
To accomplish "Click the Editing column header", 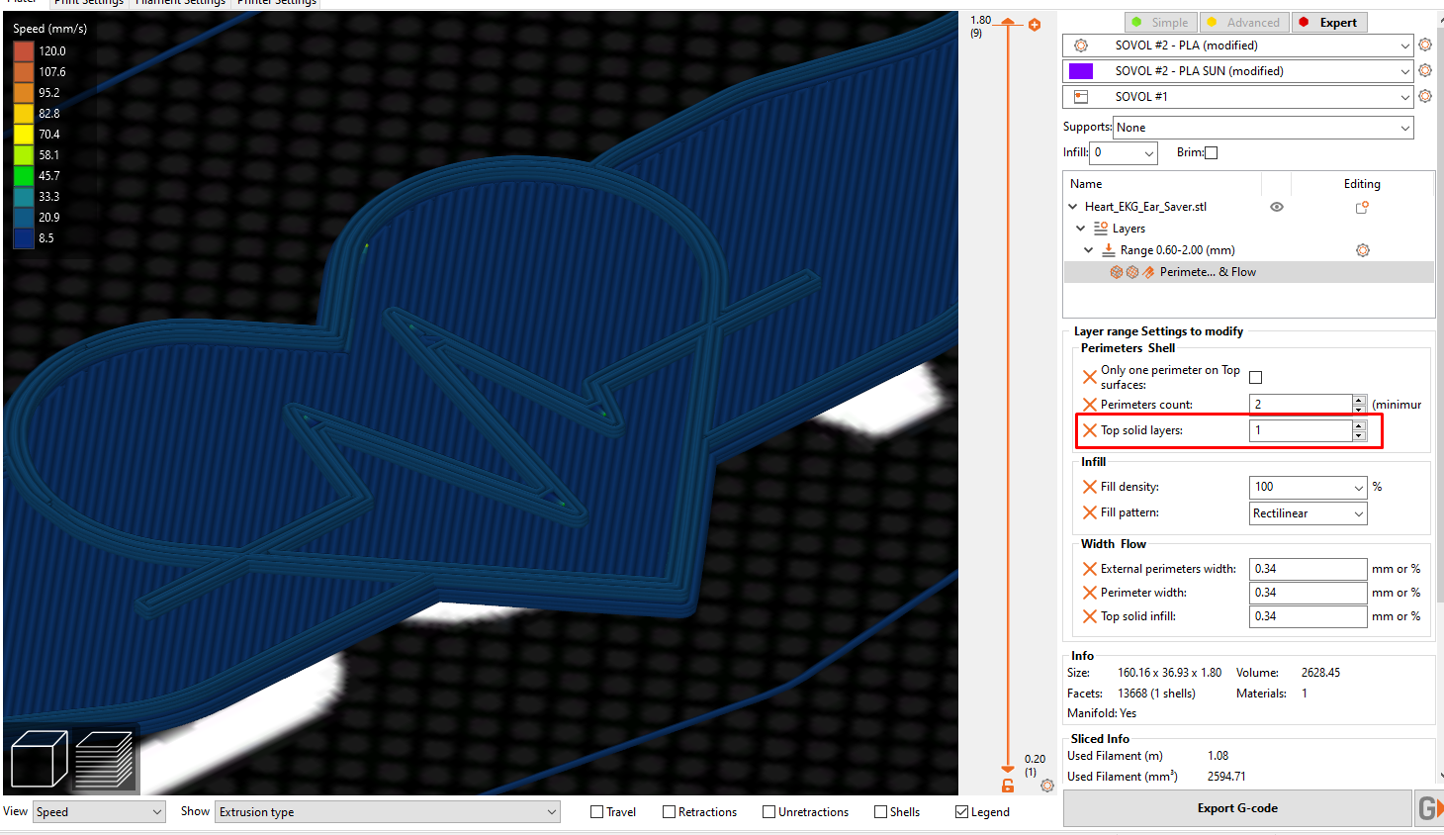I will [x=1362, y=184].
